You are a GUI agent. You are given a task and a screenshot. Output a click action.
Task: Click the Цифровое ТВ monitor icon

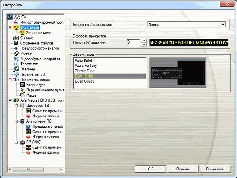point(23,106)
